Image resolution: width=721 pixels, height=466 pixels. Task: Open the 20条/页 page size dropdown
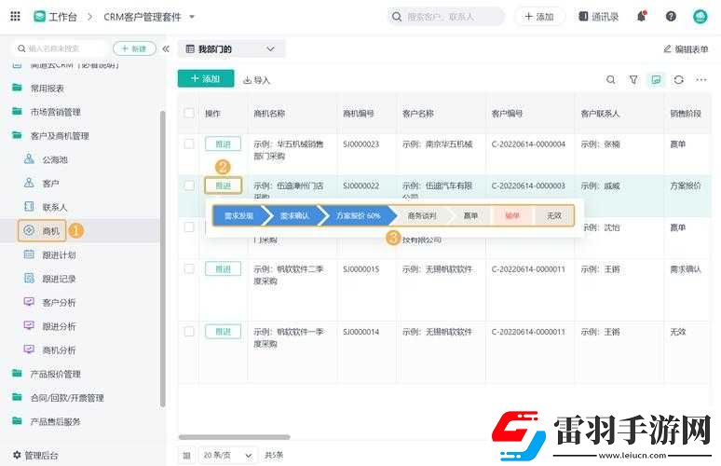pyautogui.click(x=228, y=455)
